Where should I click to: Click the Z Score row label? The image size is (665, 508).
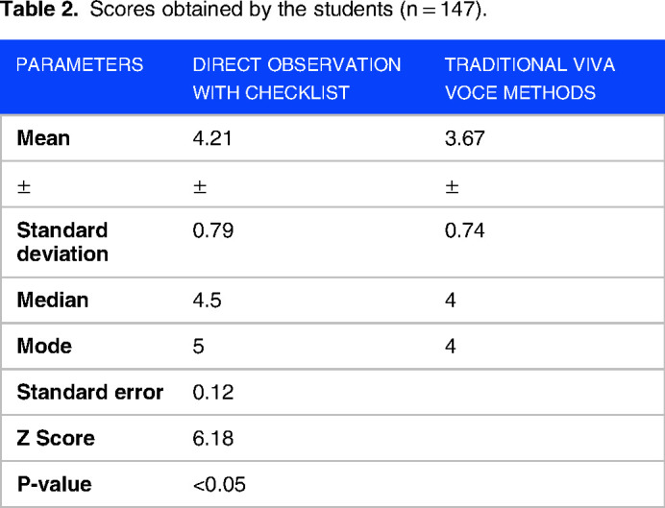click(56, 439)
